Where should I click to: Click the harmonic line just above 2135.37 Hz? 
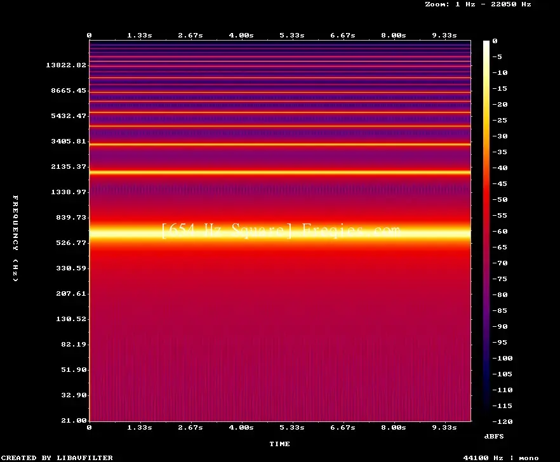[x=280, y=173]
